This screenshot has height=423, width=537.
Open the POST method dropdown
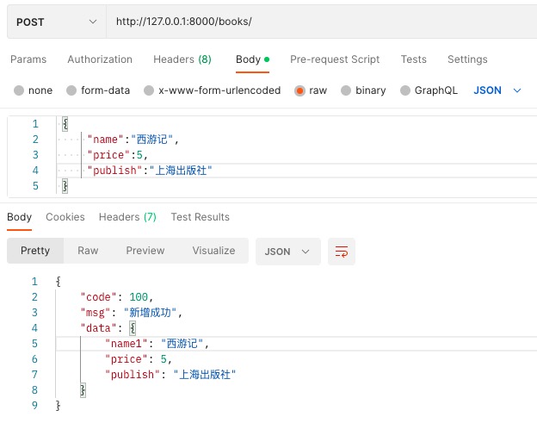click(x=56, y=22)
